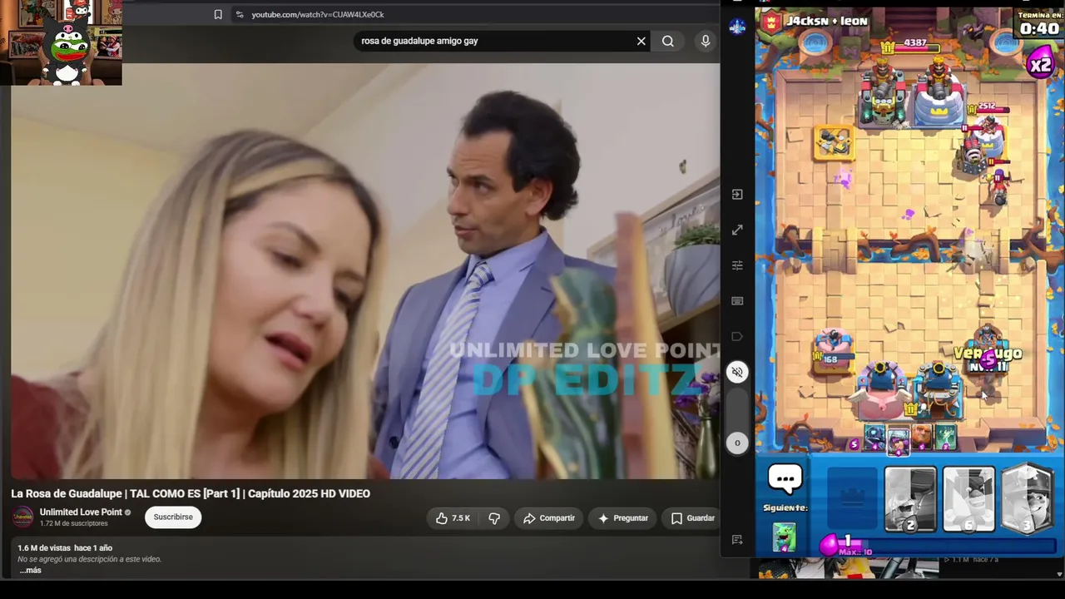Subscribe with the Suscribirse button
This screenshot has width=1065, height=599.
click(173, 517)
